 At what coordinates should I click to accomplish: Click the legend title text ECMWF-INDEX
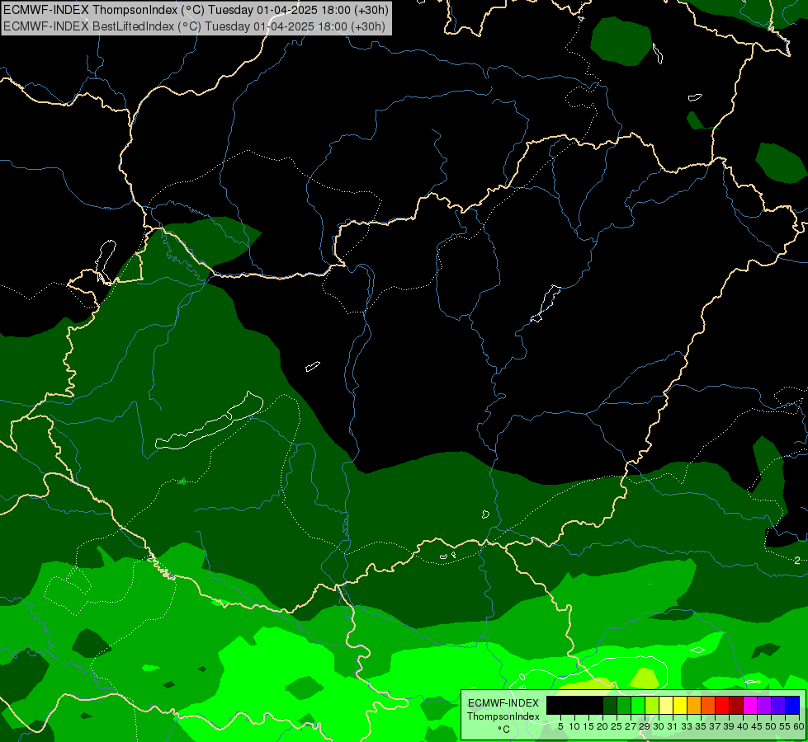(503, 703)
